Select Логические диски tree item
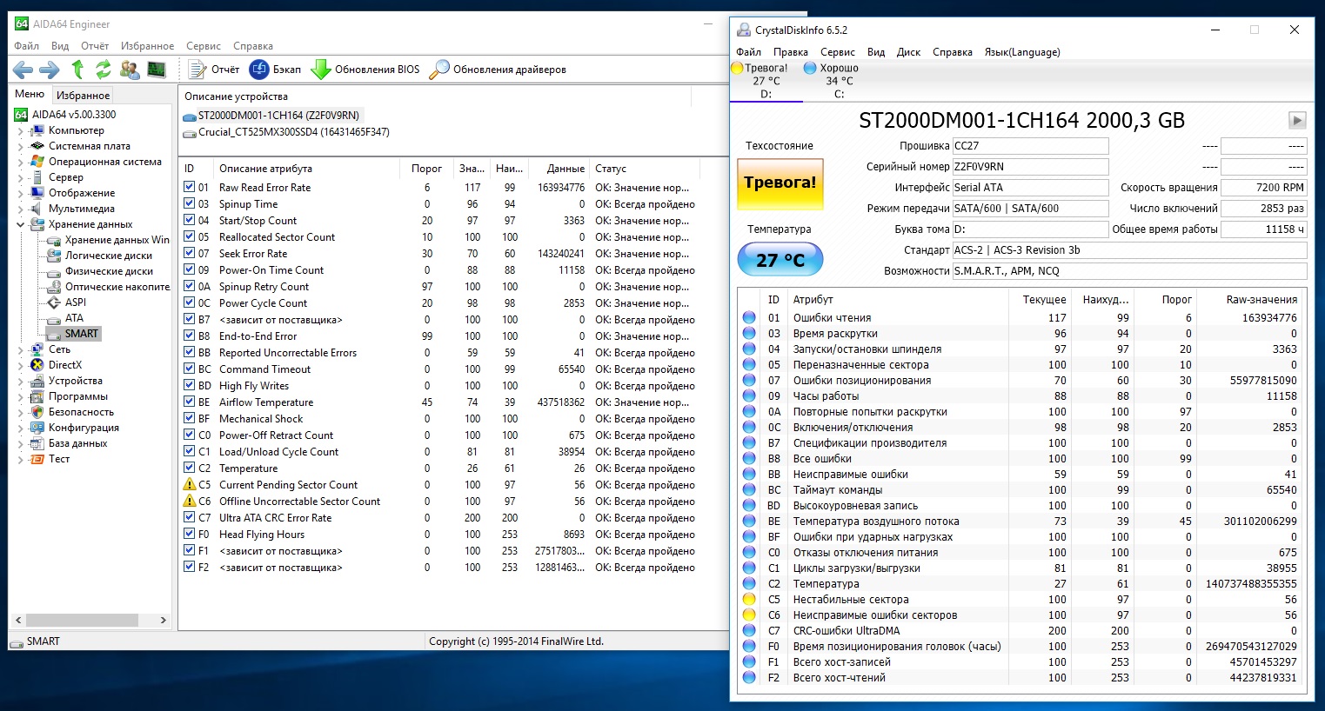Viewport: 1325px width, 711px height. click(x=109, y=256)
